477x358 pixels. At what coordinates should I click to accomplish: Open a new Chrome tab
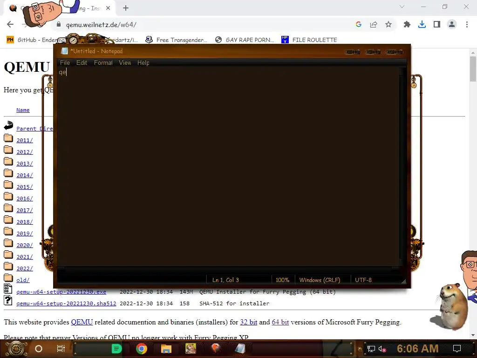point(126,8)
